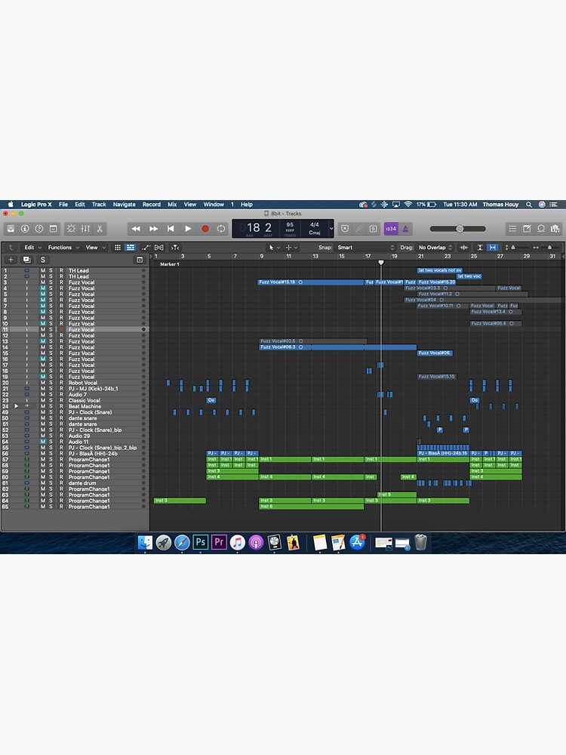The height and width of the screenshot is (755, 566).
Task: Expand the Beat Machine track stack
Action: (16, 406)
